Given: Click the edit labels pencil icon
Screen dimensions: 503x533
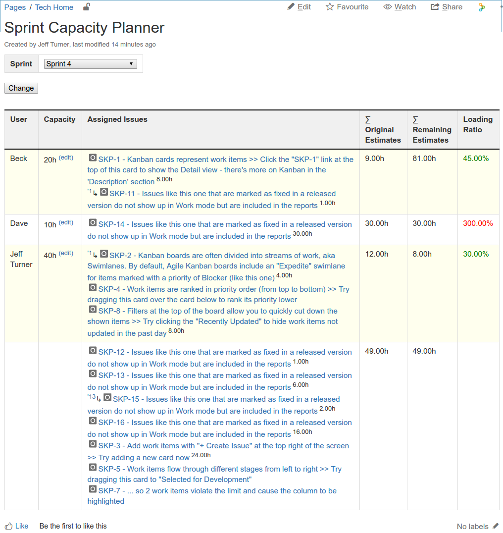Looking at the screenshot, I should 496,526.
